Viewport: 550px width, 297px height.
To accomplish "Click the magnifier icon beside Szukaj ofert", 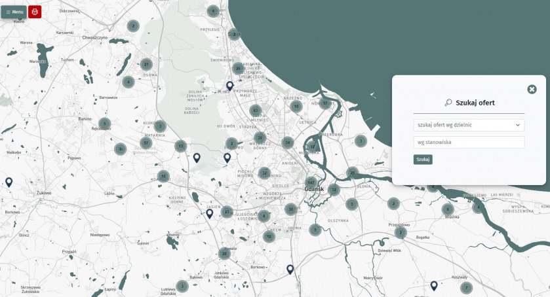I will coord(448,103).
